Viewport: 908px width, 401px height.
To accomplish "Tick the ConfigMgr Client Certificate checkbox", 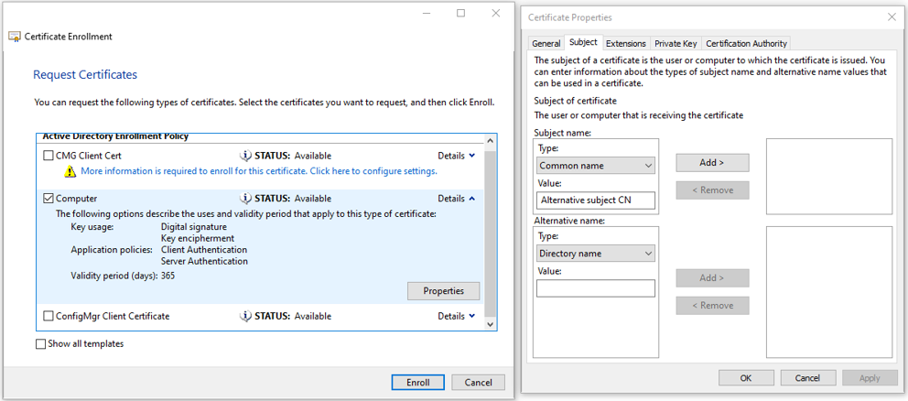I will (49, 317).
